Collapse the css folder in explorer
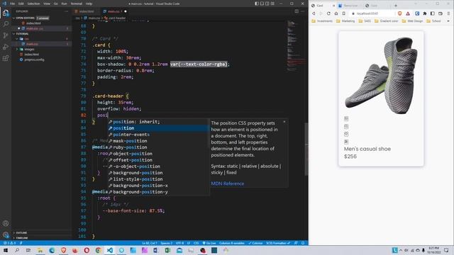The height and width of the screenshot is (255, 454). tap(17, 39)
